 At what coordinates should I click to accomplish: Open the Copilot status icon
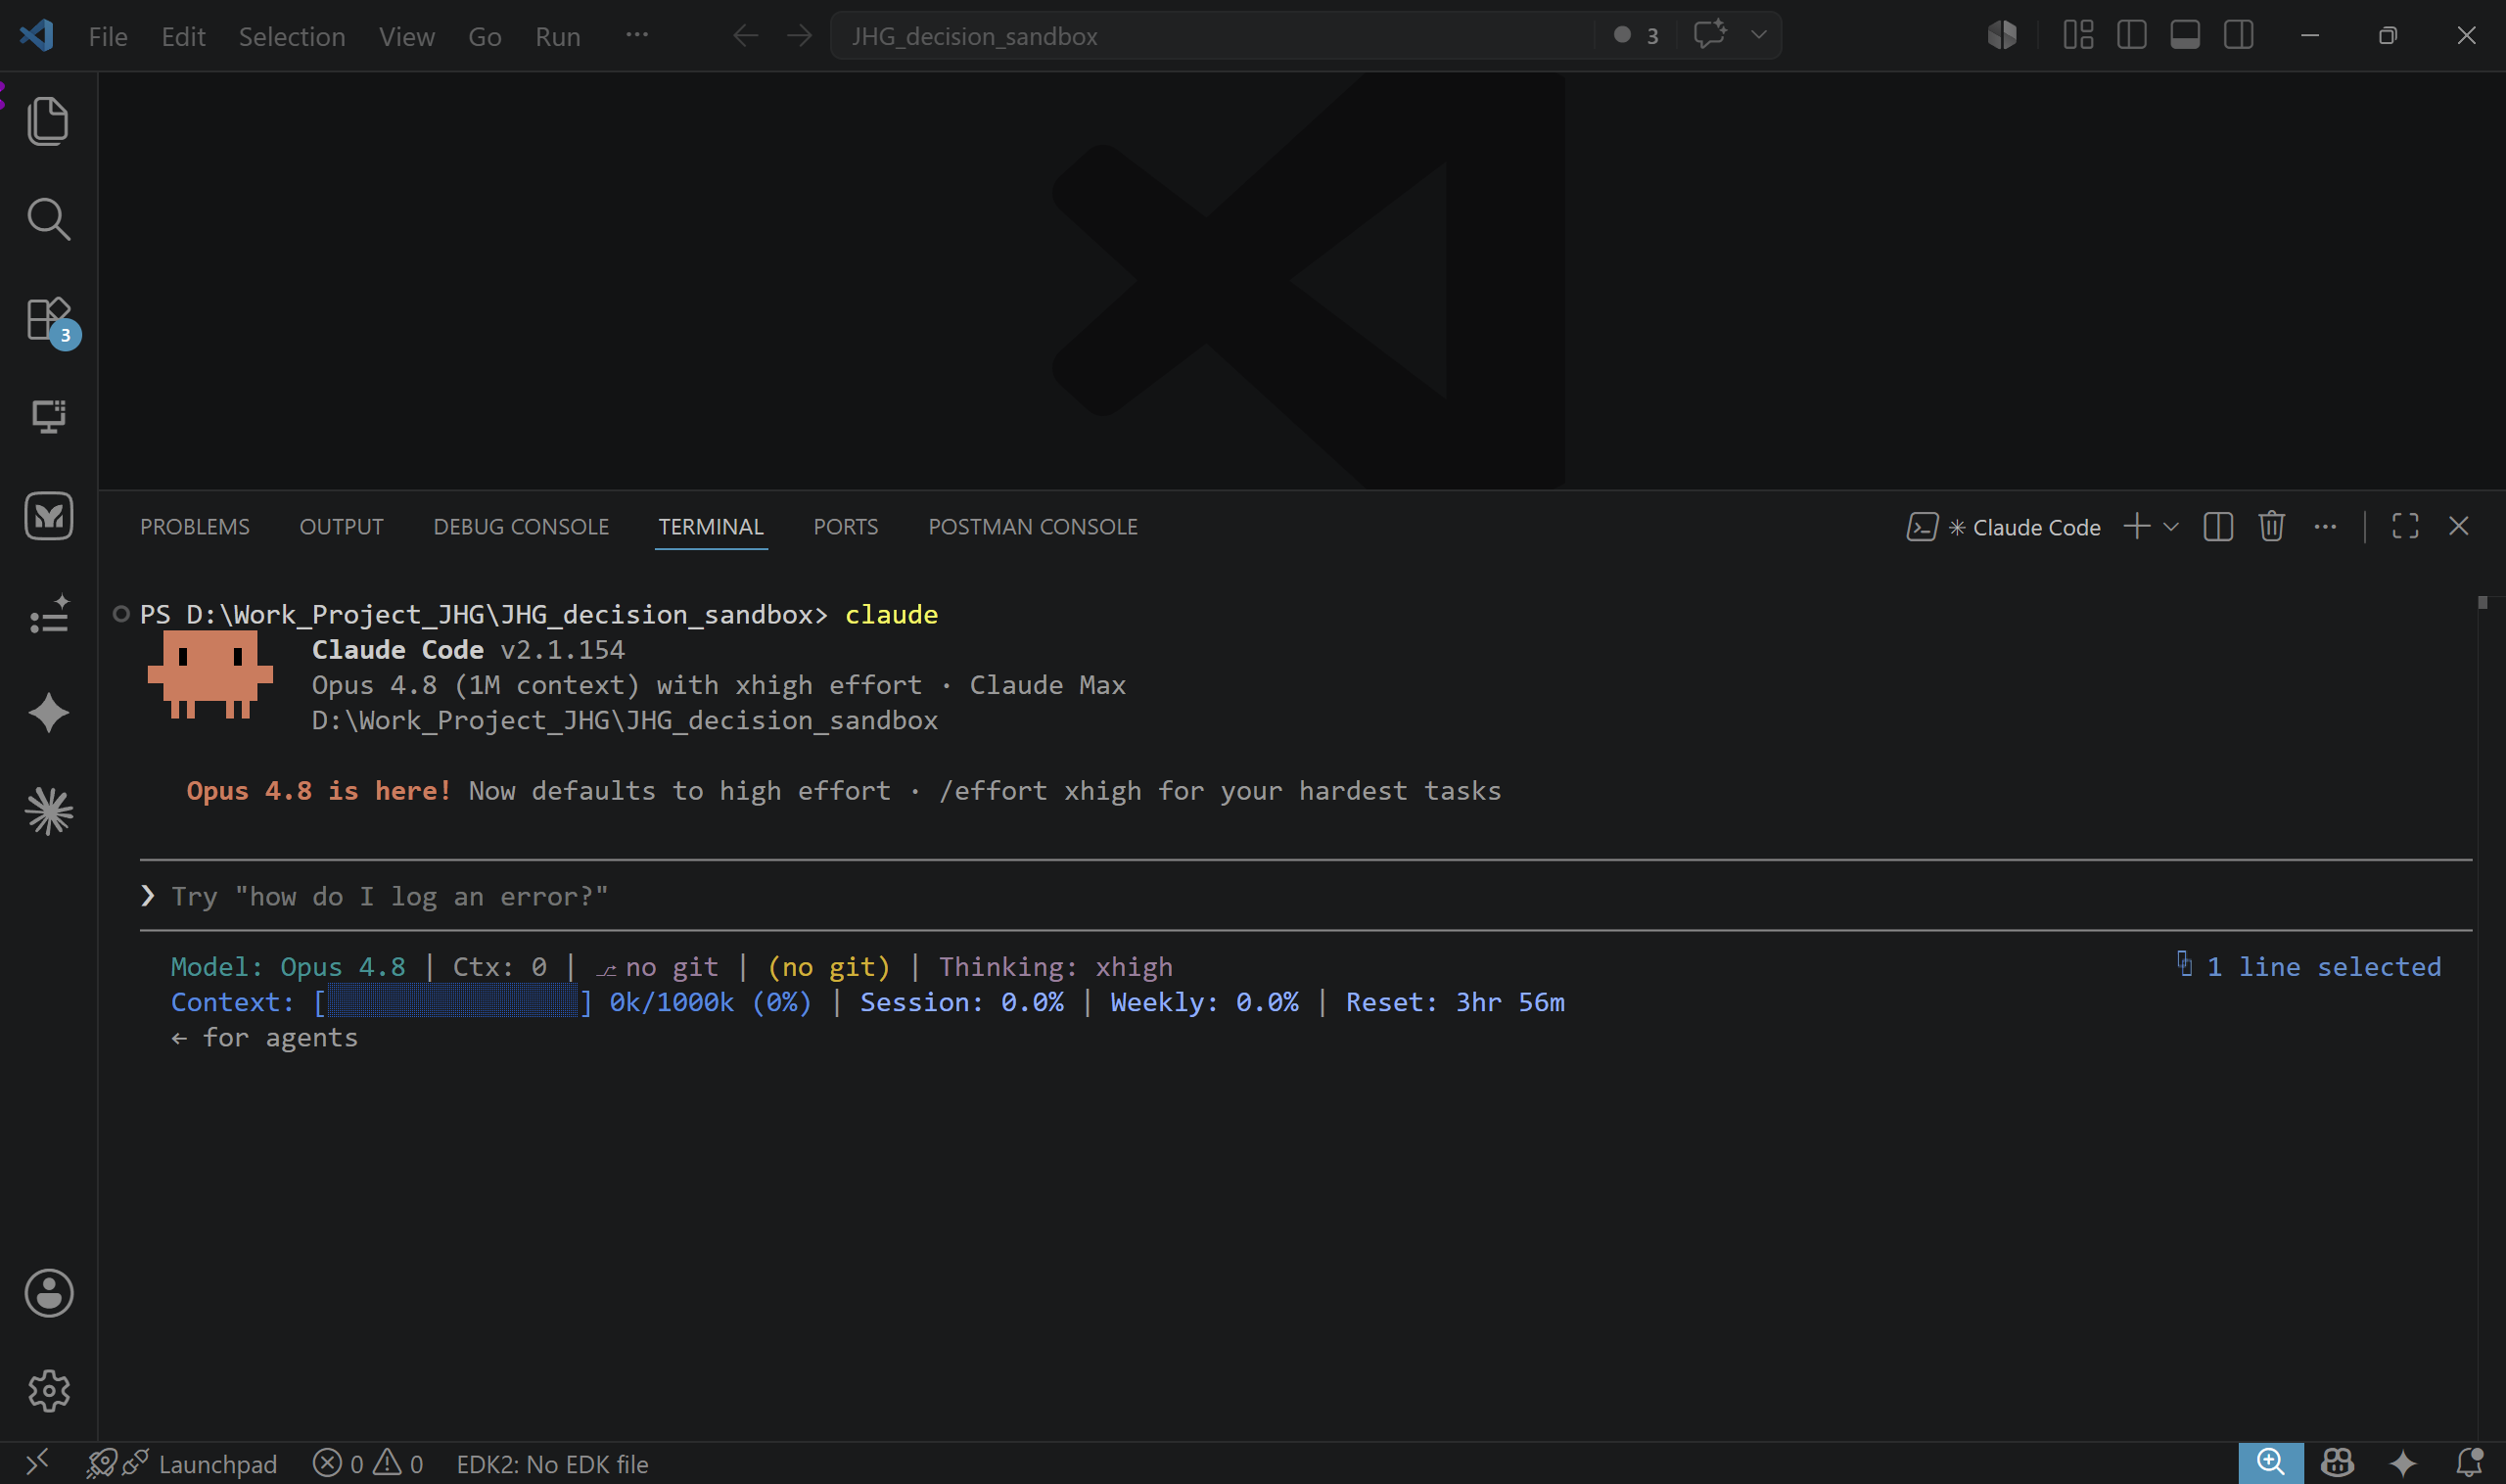coord(2337,1463)
